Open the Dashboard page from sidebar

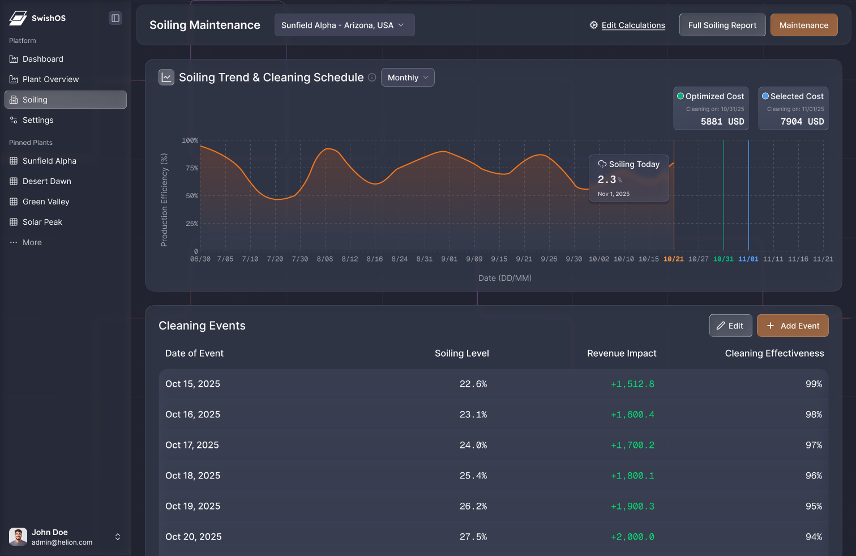click(42, 59)
